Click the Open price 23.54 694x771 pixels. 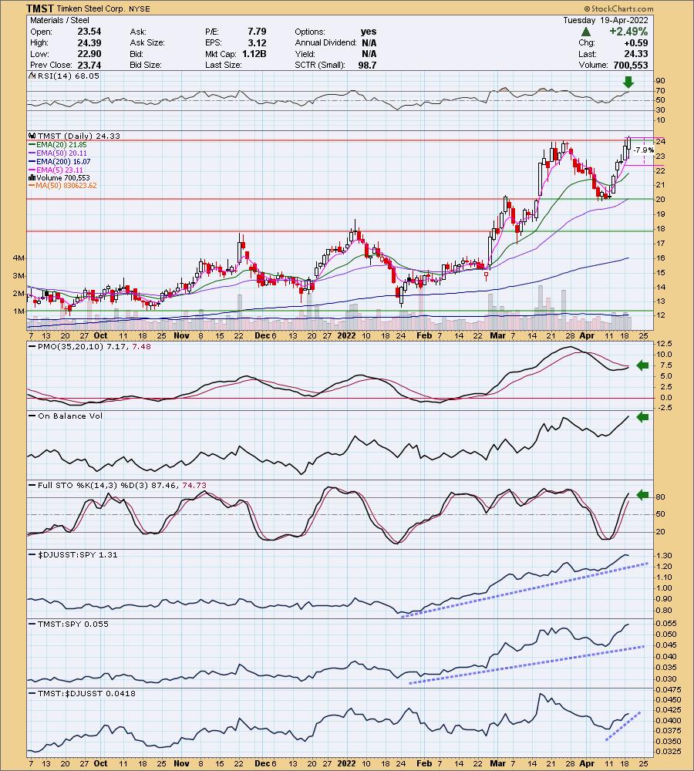(x=89, y=32)
